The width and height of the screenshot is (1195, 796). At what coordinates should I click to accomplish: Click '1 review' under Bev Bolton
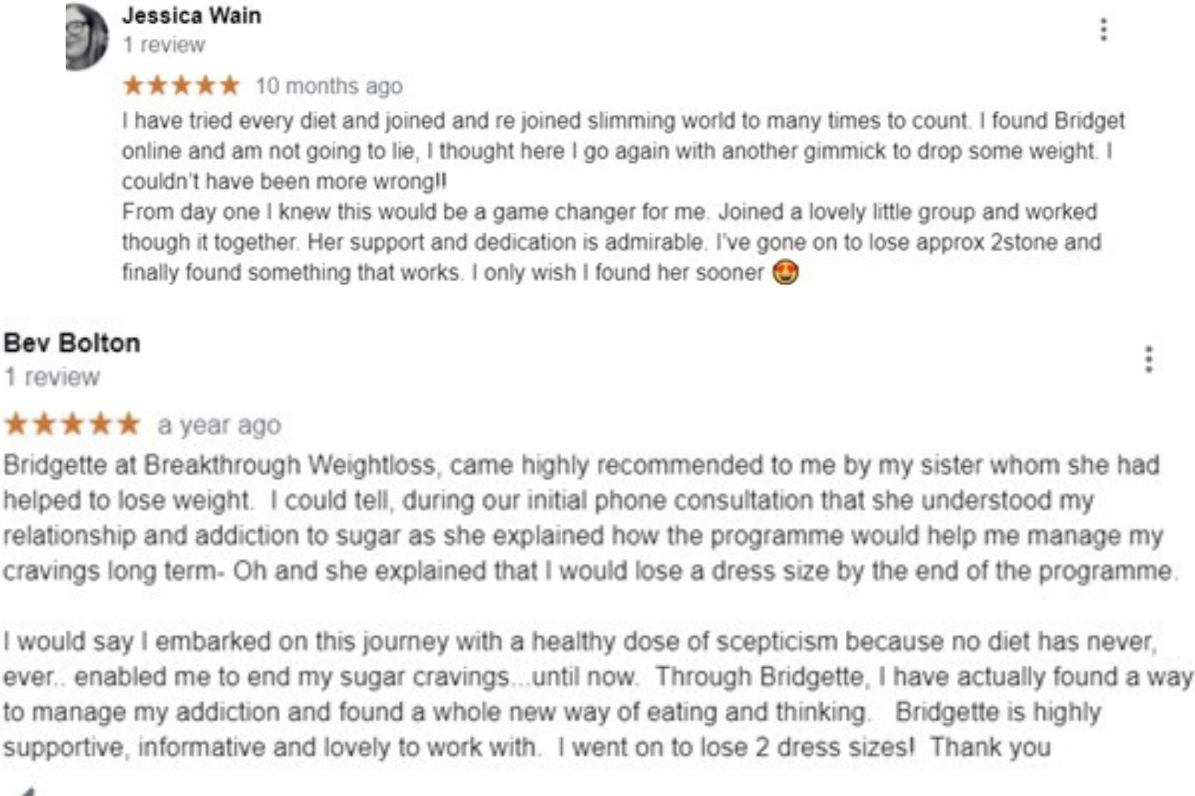[x=52, y=377]
